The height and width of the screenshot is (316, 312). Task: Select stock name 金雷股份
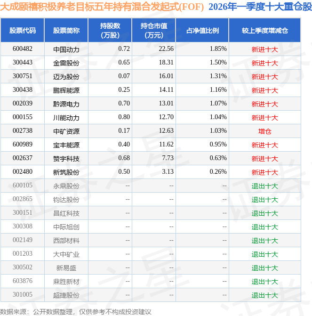66,63
